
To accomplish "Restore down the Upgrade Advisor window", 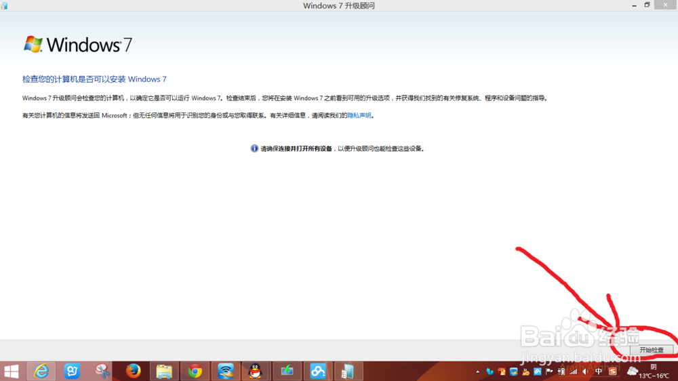I will click(647, 5).
